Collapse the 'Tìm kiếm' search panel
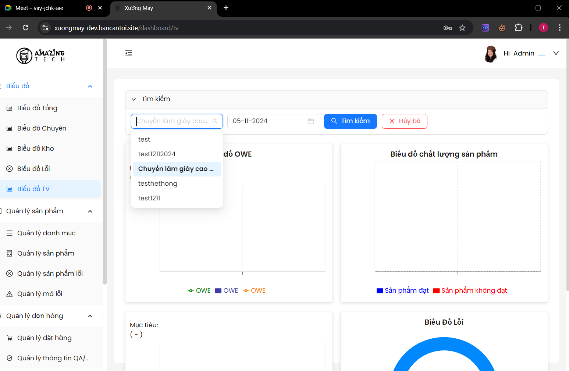Screen dimensions: 569x371 click(x=134, y=99)
